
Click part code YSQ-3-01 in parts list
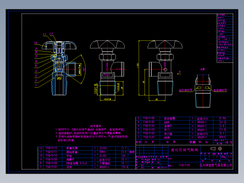tap(149, 137)
